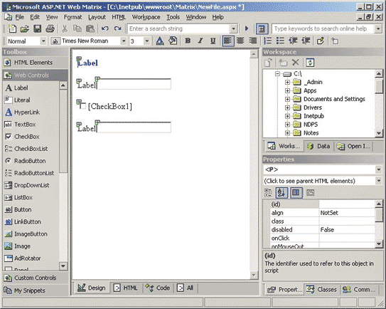Open the HTML Elements toolbox section
Image resolution: width=386 pixels, height=309 pixels.
tap(35, 63)
